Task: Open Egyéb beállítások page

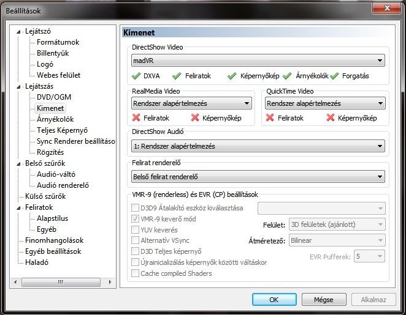Action: coord(53,251)
